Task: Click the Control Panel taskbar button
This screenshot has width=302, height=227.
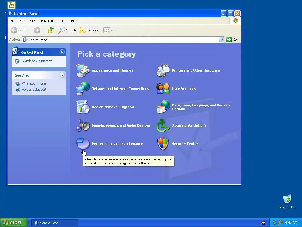Action: (x=55, y=223)
